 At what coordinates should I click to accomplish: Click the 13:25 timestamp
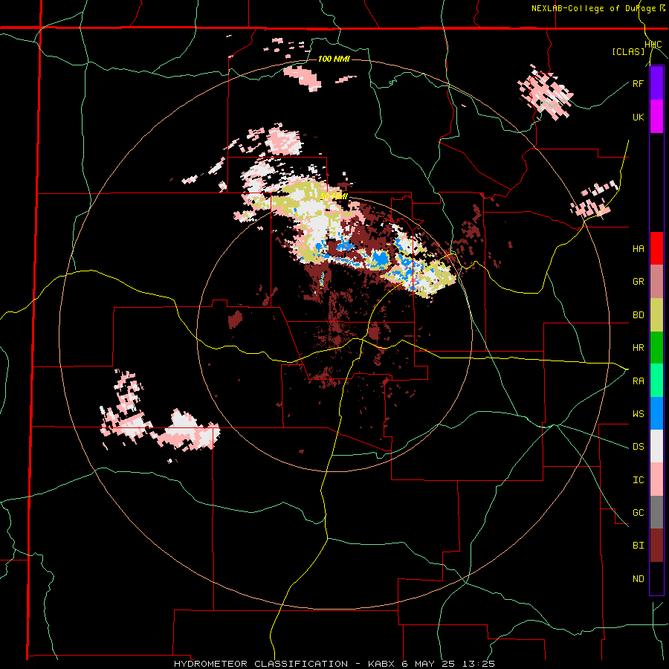[479, 664]
